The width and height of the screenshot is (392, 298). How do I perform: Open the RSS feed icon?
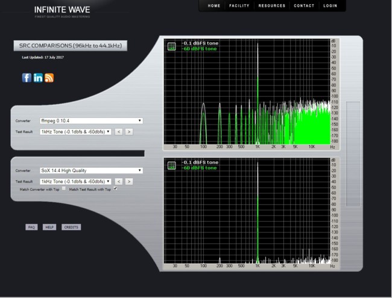[x=49, y=78]
